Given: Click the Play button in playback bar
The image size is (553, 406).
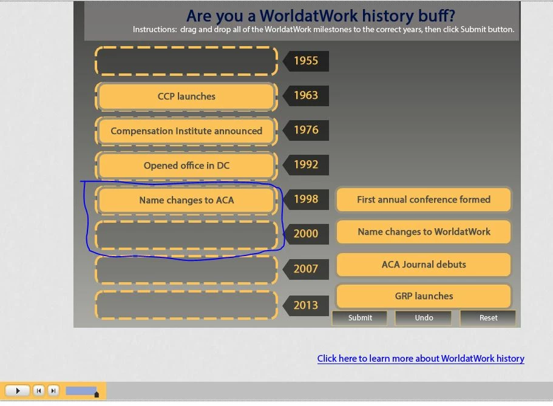Looking at the screenshot, I should 17,390.
